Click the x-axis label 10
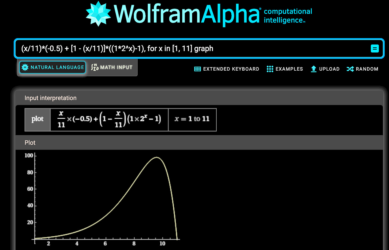The image size is (389, 250). (x=162, y=244)
